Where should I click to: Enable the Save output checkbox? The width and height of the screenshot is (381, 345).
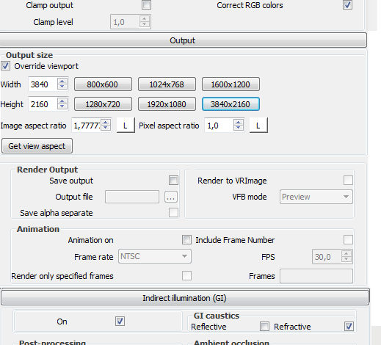pos(173,181)
